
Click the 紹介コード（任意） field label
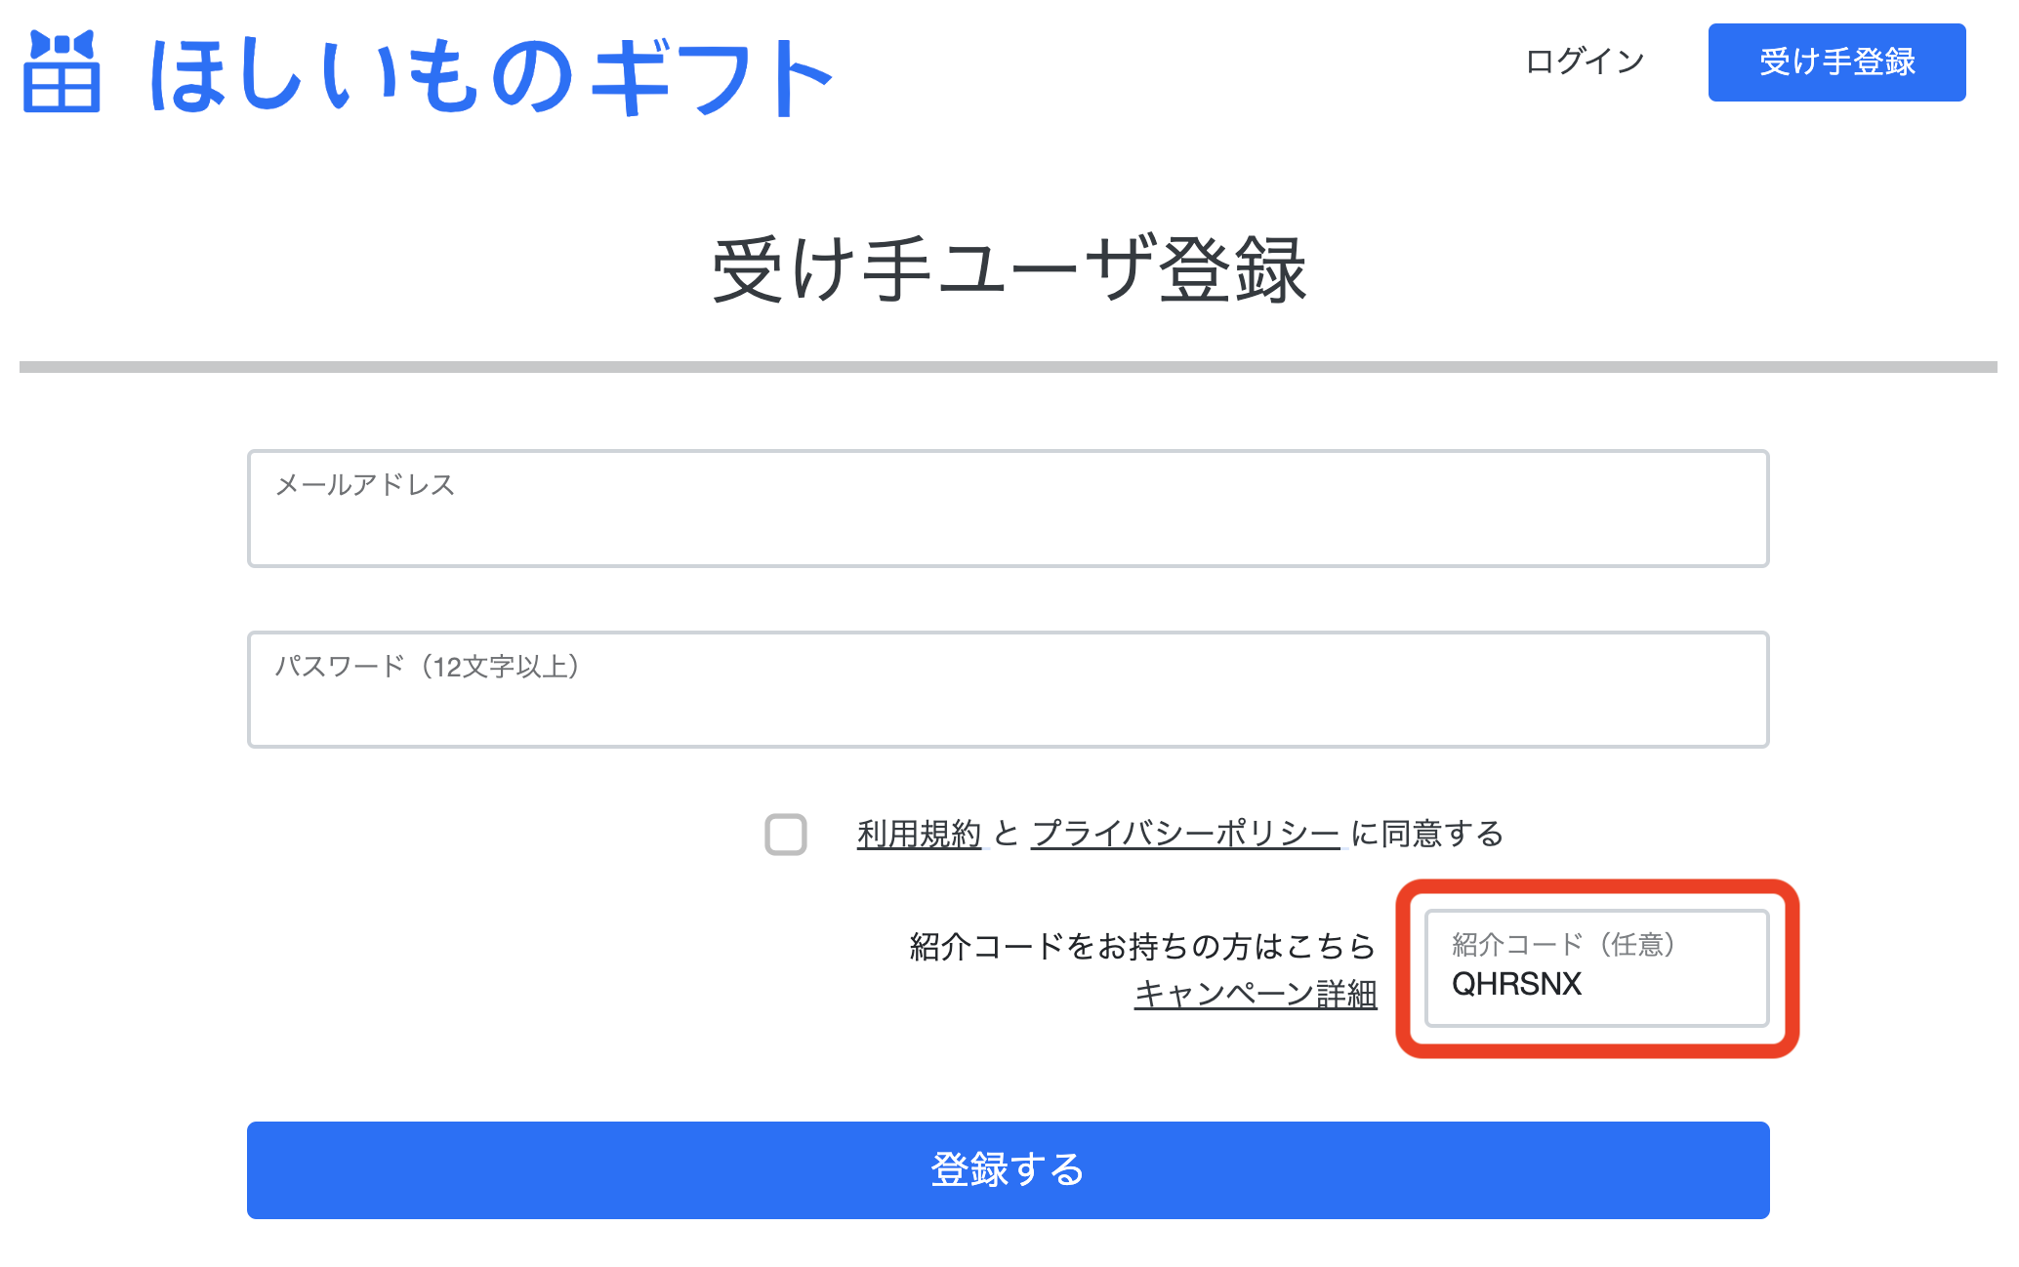pyautogui.click(x=1563, y=944)
